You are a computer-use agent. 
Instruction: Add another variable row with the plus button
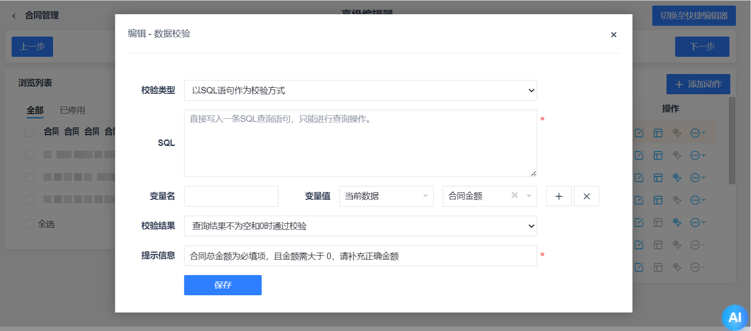[x=559, y=196]
